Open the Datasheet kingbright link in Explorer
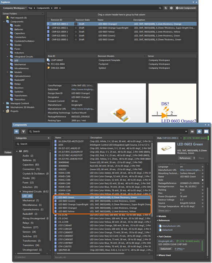This screenshot has width=212, height=263. click(x=83, y=89)
